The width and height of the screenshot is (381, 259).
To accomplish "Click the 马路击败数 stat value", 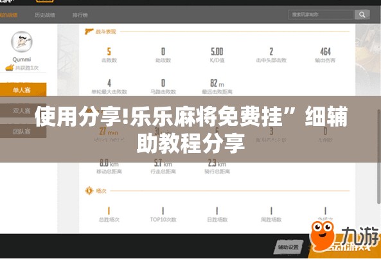I will click(x=163, y=83).
